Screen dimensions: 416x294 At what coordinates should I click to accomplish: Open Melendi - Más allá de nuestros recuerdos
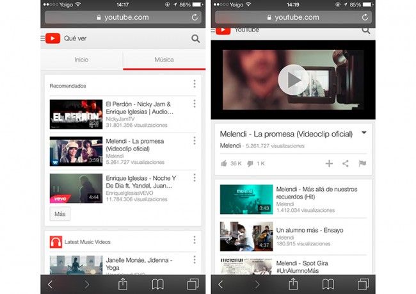317,193
